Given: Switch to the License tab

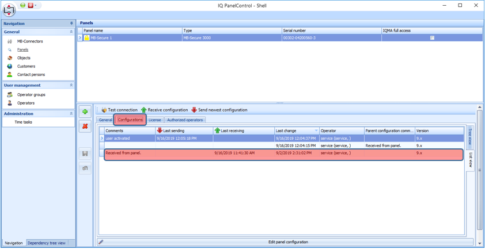Looking at the screenshot, I should [154, 120].
